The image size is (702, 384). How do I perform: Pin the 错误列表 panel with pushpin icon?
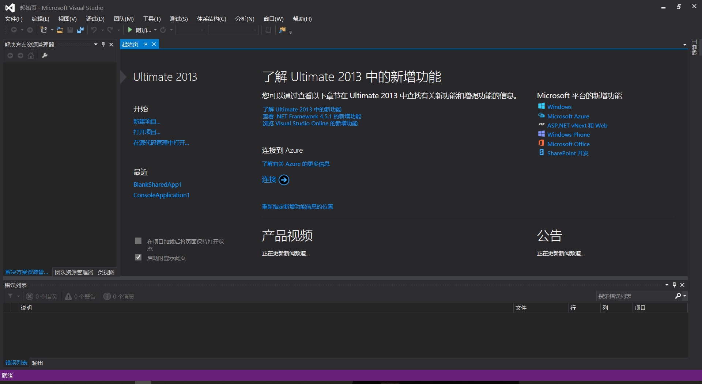[674, 285]
